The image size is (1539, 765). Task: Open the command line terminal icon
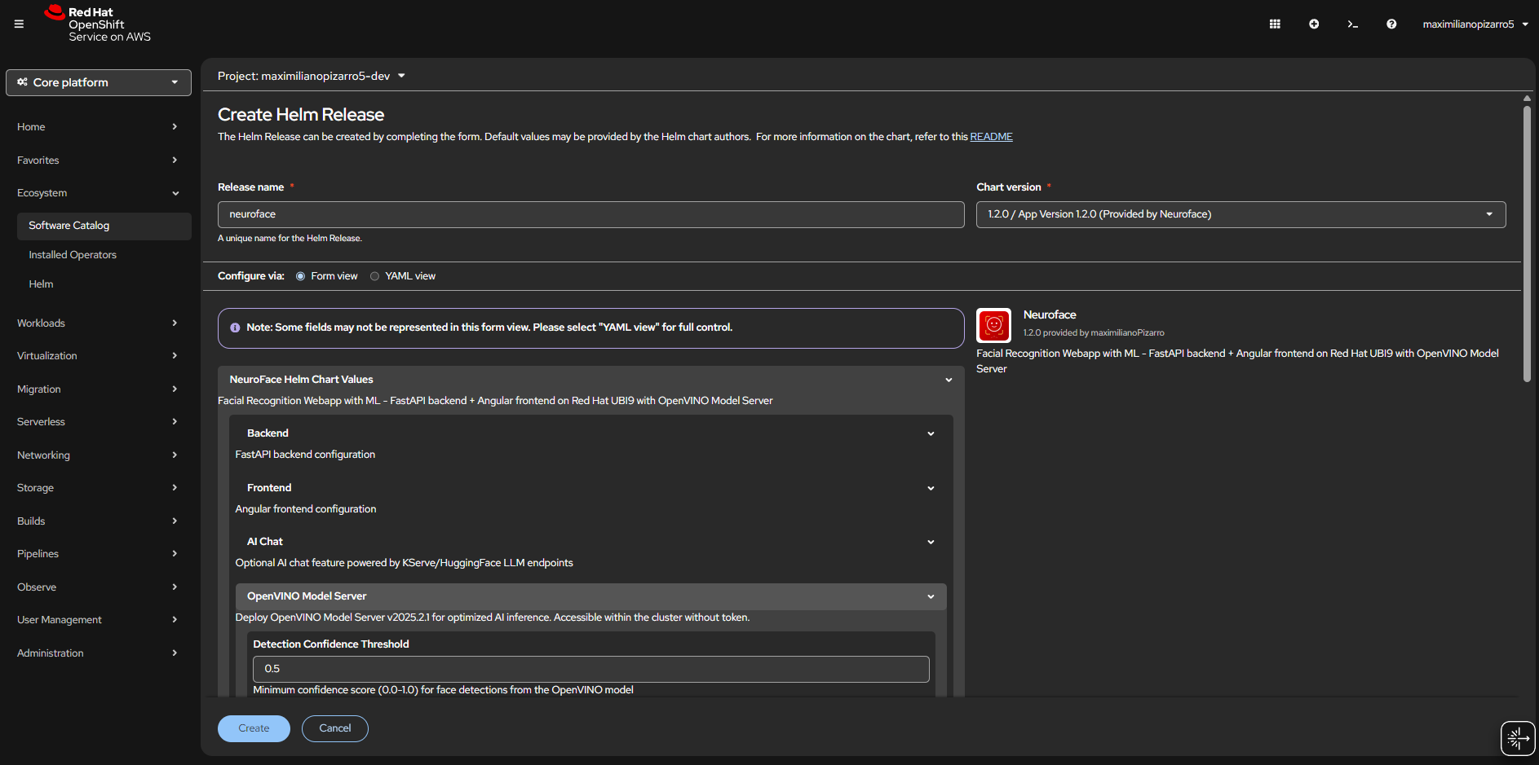[x=1352, y=24]
